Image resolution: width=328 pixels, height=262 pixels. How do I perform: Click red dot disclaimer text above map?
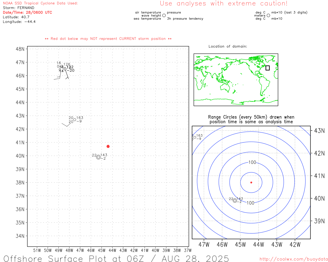point(108,39)
